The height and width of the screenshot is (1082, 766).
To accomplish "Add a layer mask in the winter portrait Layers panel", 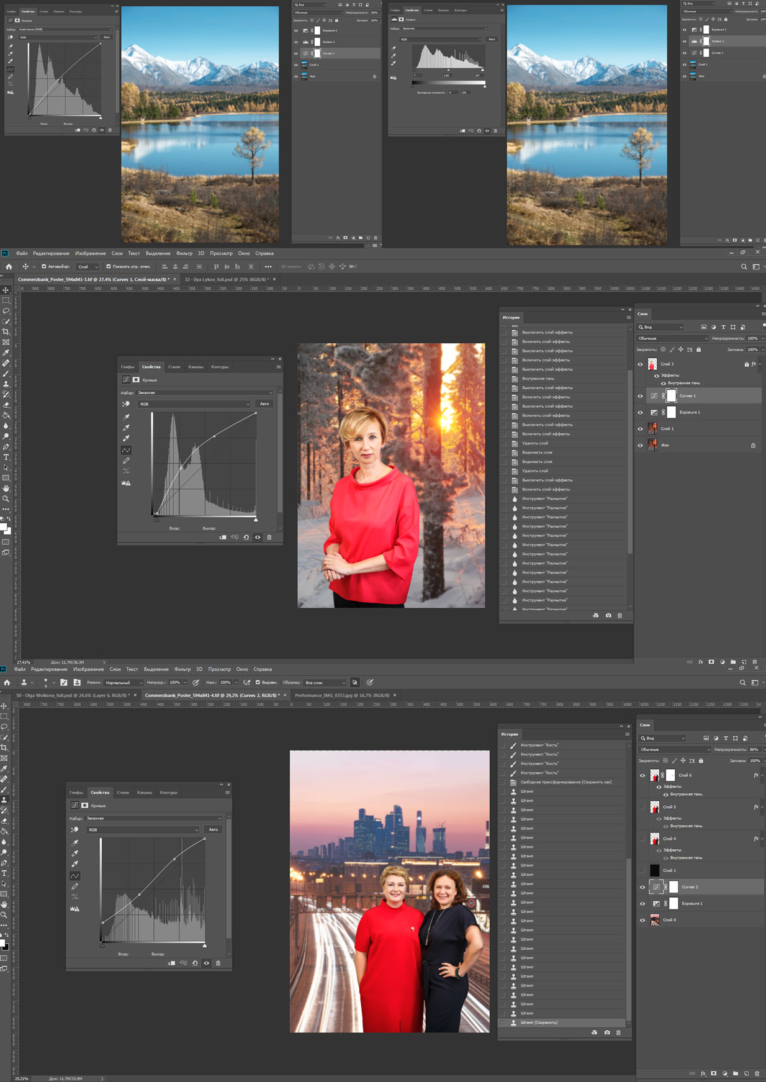I will (711, 662).
